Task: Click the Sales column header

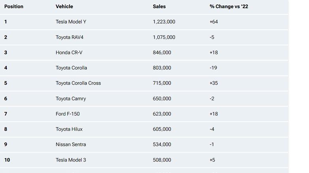Action: tap(159, 7)
